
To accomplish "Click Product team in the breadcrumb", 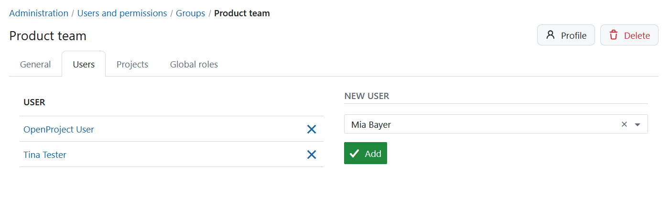I will 242,13.
